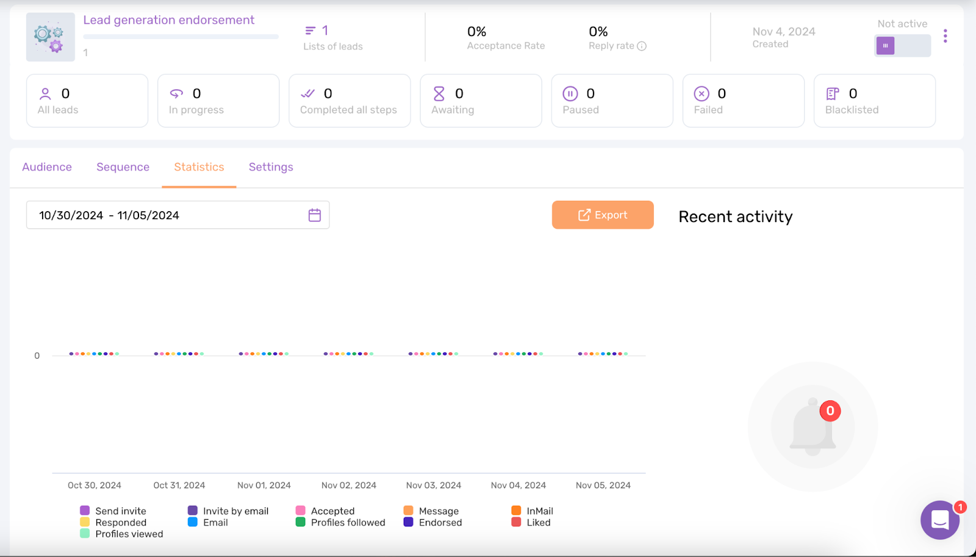The width and height of the screenshot is (976, 557).
Task: Open the Reply rate info icon
Action: pos(641,46)
